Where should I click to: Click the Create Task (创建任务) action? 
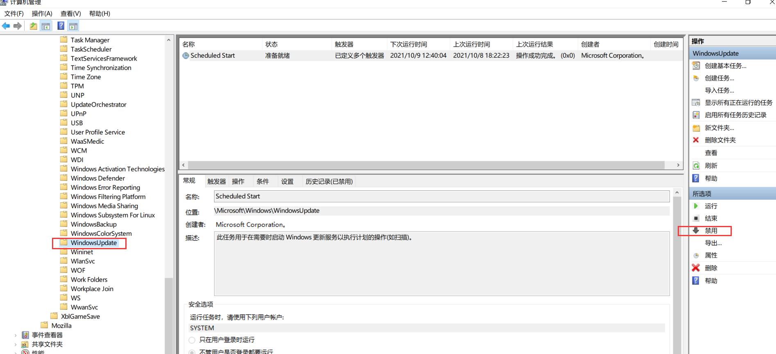(719, 78)
